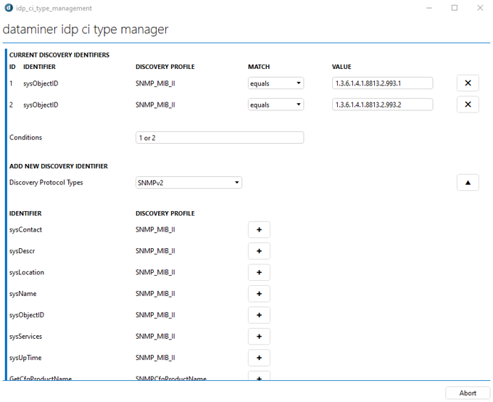Click SNMP_MIB_II profile beside sysUpTime
Viewport: 493px width, 402px height.
pyautogui.click(x=155, y=358)
